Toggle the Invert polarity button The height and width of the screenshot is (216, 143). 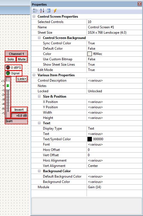coord(19,110)
